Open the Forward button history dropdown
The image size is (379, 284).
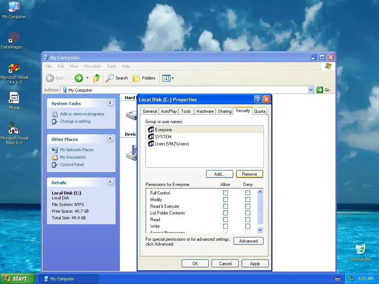click(x=87, y=78)
